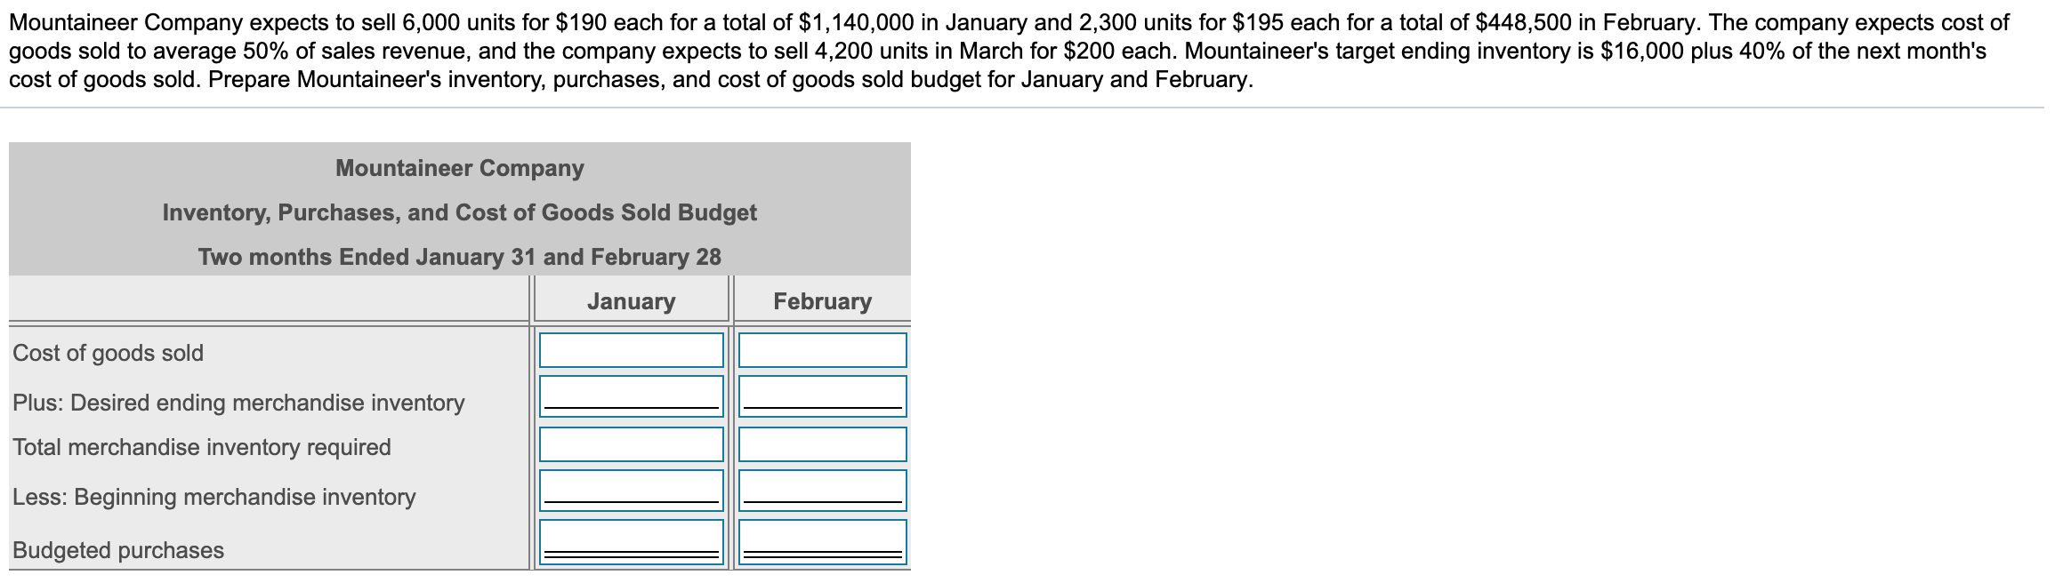
Task: Click the February column header
Action: click(x=822, y=301)
